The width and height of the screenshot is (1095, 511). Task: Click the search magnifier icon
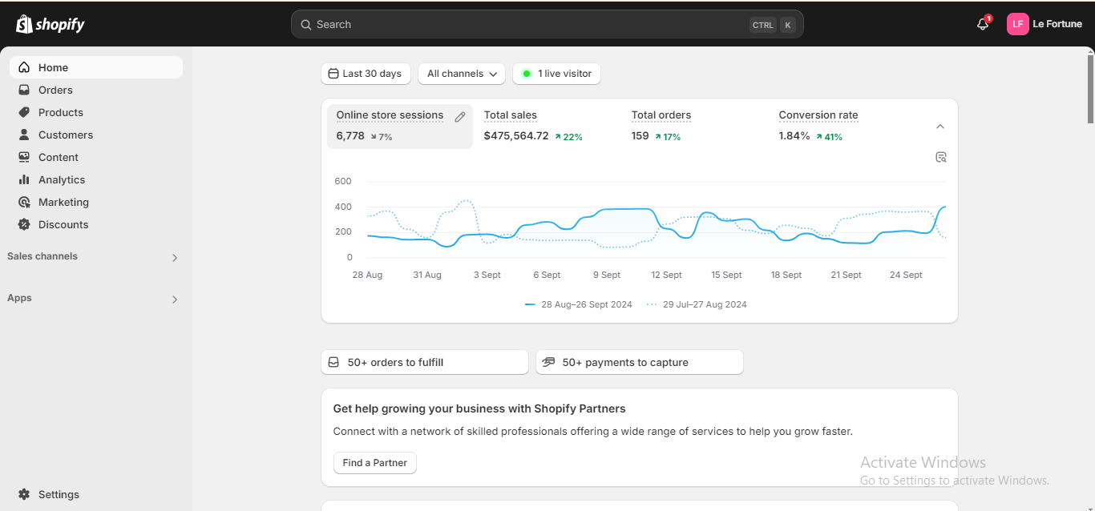click(x=305, y=25)
